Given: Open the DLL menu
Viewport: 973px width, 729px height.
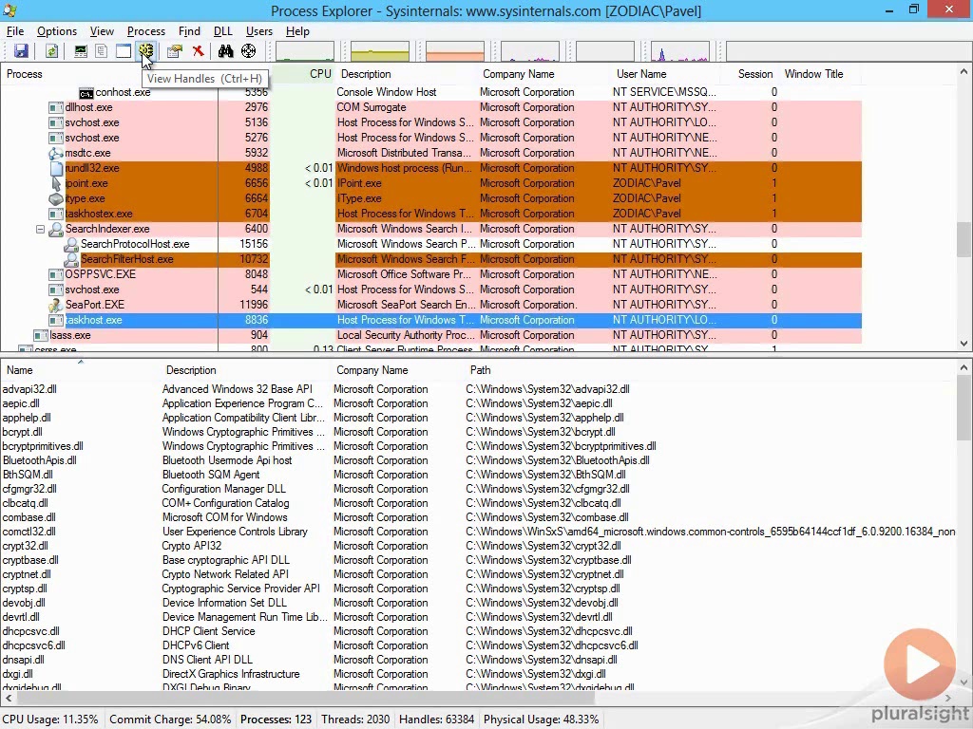Looking at the screenshot, I should click(222, 31).
